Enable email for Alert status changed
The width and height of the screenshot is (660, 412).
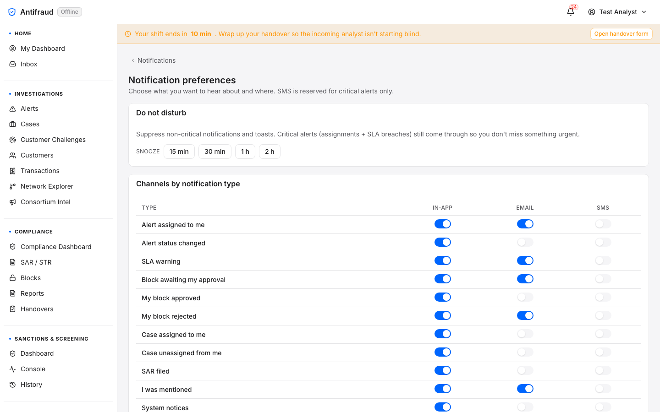click(525, 242)
